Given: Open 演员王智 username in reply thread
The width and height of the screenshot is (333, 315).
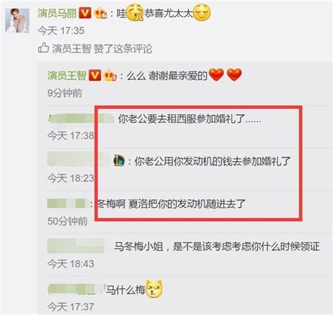Looking at the screenshot, I should [x=67, y=75].
